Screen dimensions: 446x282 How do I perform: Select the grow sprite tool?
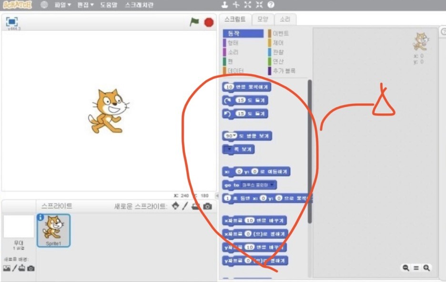[x=247, y=5]
